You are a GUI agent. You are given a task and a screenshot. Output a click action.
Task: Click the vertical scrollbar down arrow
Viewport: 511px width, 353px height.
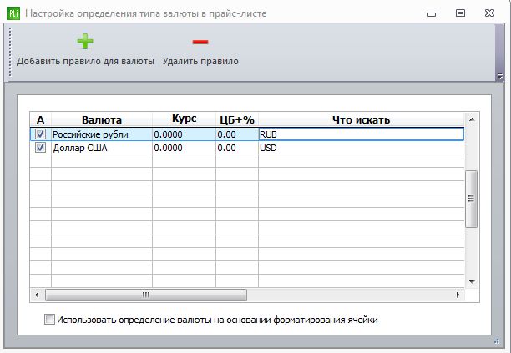click(472, 282)
